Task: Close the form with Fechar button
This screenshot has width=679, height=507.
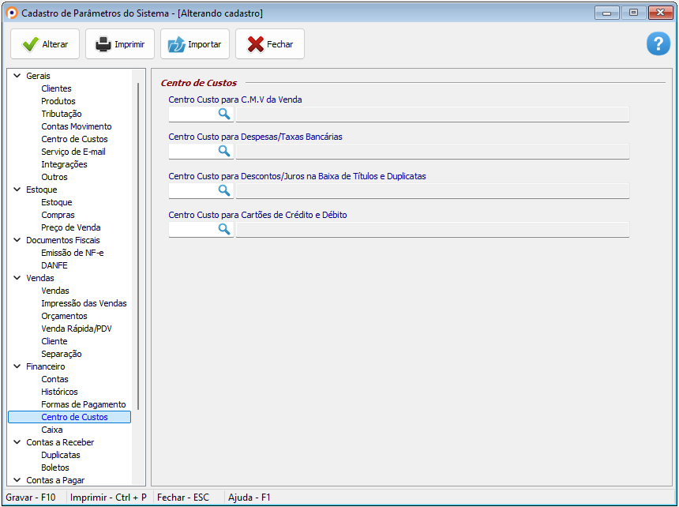Action: (270, 44)
